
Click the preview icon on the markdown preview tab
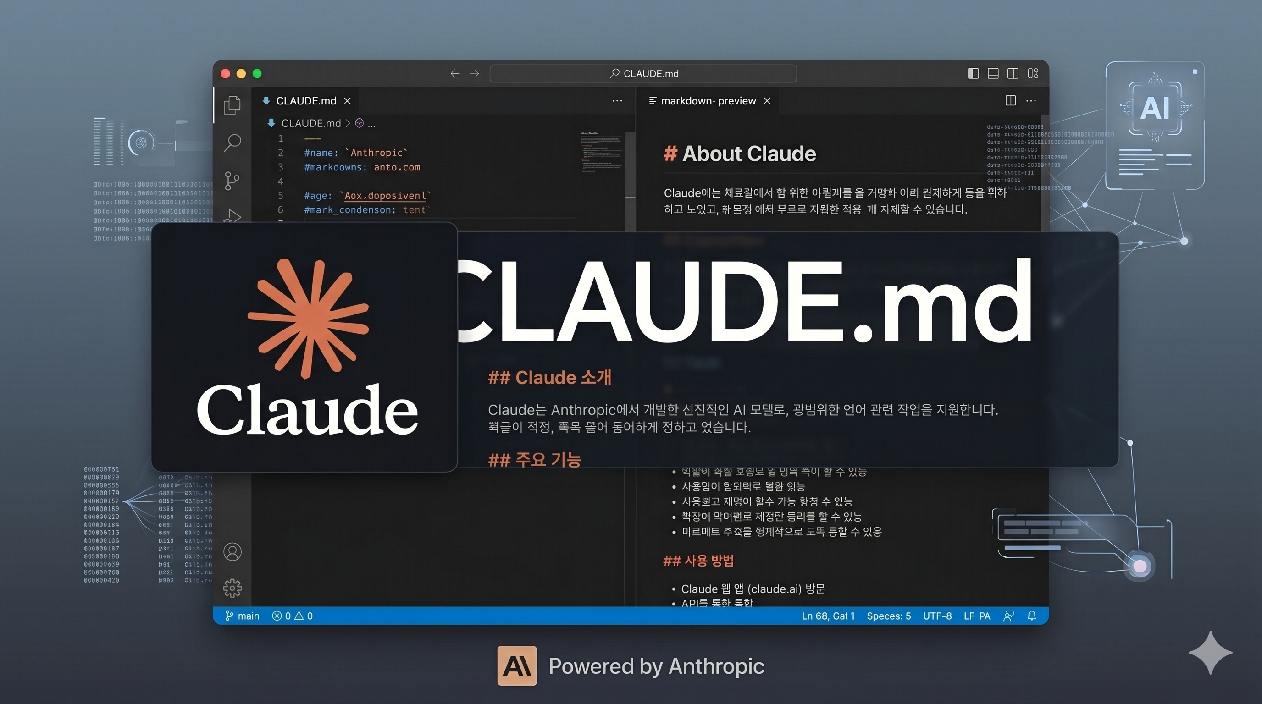pos(652,101)
